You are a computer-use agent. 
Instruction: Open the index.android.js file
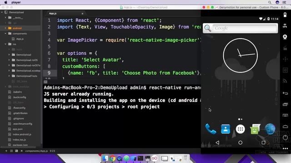pyautogui.click(x=22, y=134)
